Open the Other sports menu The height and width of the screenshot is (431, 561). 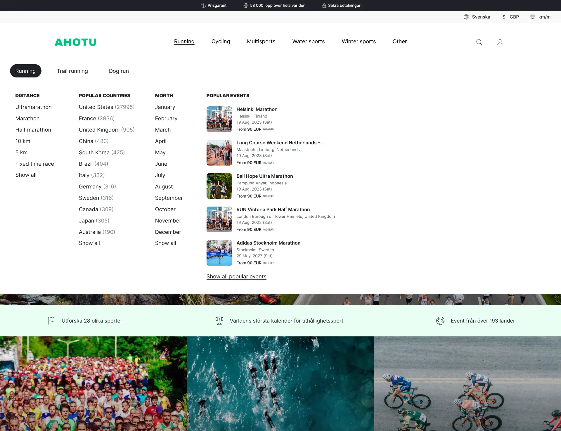pyautogui.click(x=399, y=41)
